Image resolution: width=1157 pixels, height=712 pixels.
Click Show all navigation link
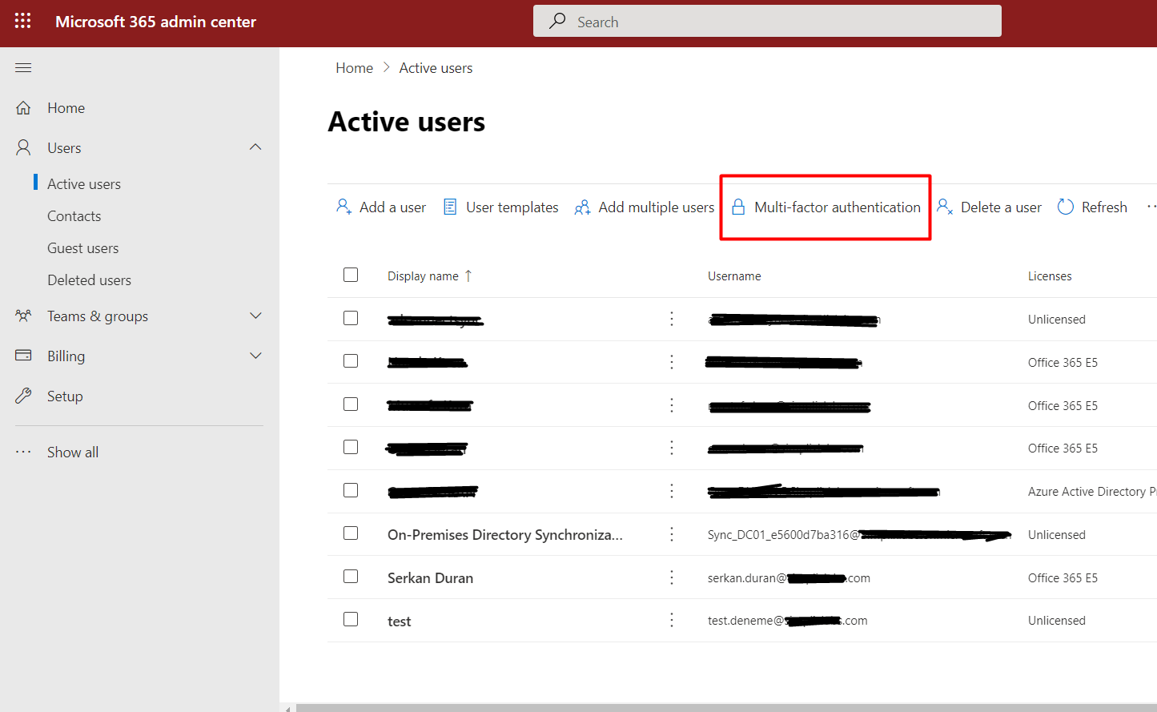pyautogui.click(x=73, y=452)
